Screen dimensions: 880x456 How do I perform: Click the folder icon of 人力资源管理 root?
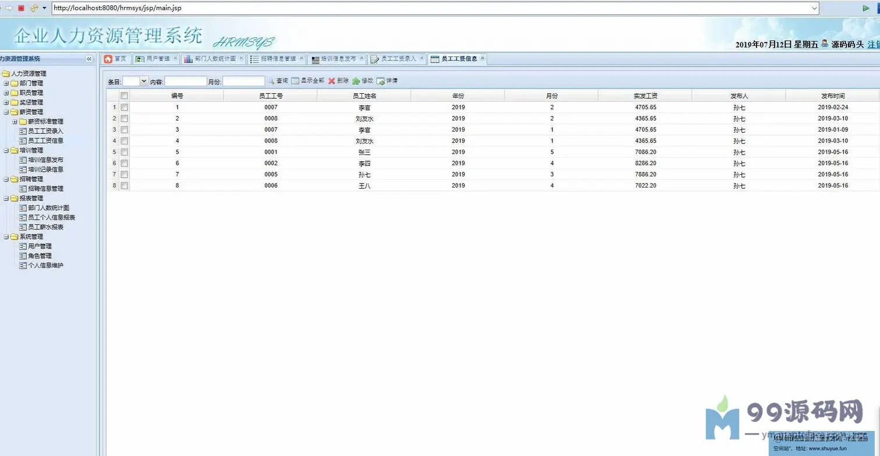coord(6,73)
